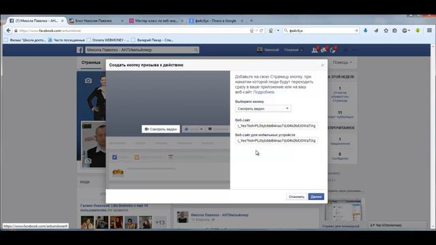Open the notifications globe icon in Facebook header
Image resolution: width=436 pixels, height=245 pixels.
coord(333,50)
